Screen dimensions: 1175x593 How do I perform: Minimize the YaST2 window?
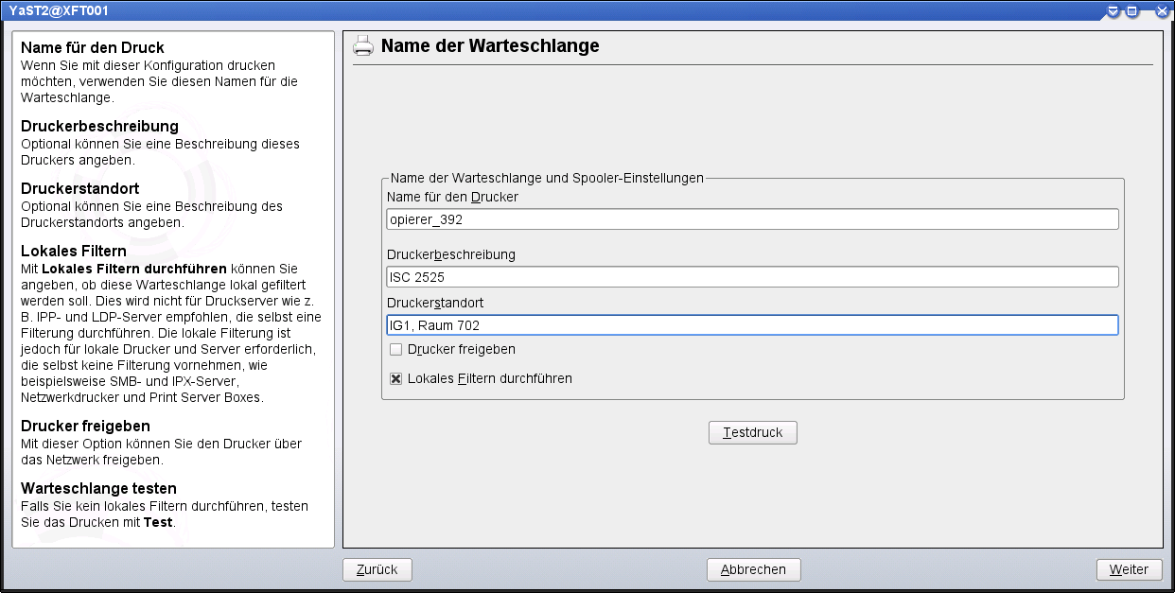[x=1114, y=11]
